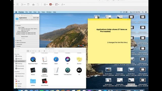
Task: Click the Finder Share button
Action: click(50, 51)
